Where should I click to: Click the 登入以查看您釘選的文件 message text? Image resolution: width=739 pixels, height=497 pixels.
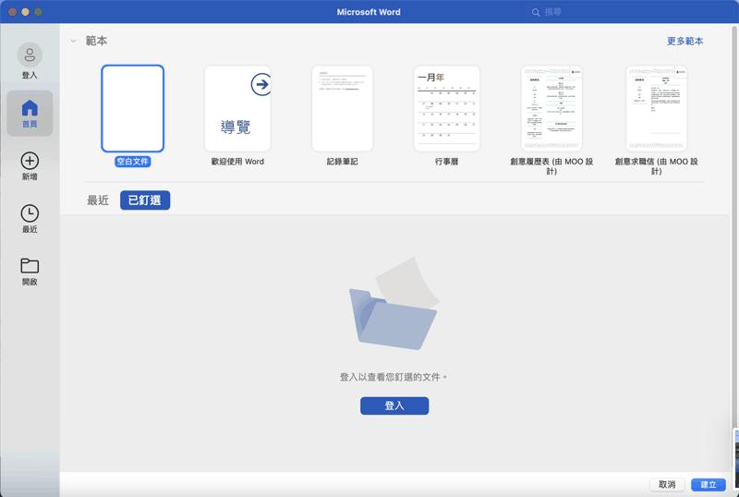point(394,377)
